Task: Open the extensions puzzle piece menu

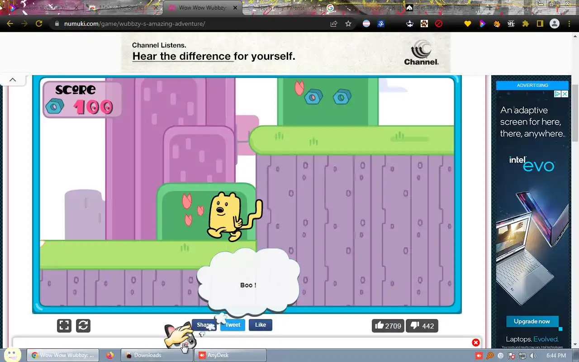Action: 525,24
